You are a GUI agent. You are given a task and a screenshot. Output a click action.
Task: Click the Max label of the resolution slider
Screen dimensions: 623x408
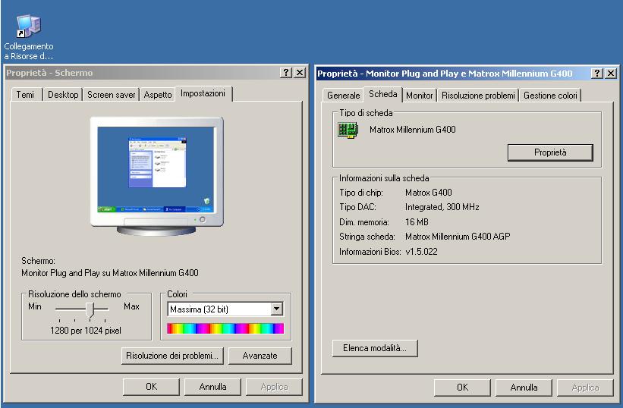point(131,306)
